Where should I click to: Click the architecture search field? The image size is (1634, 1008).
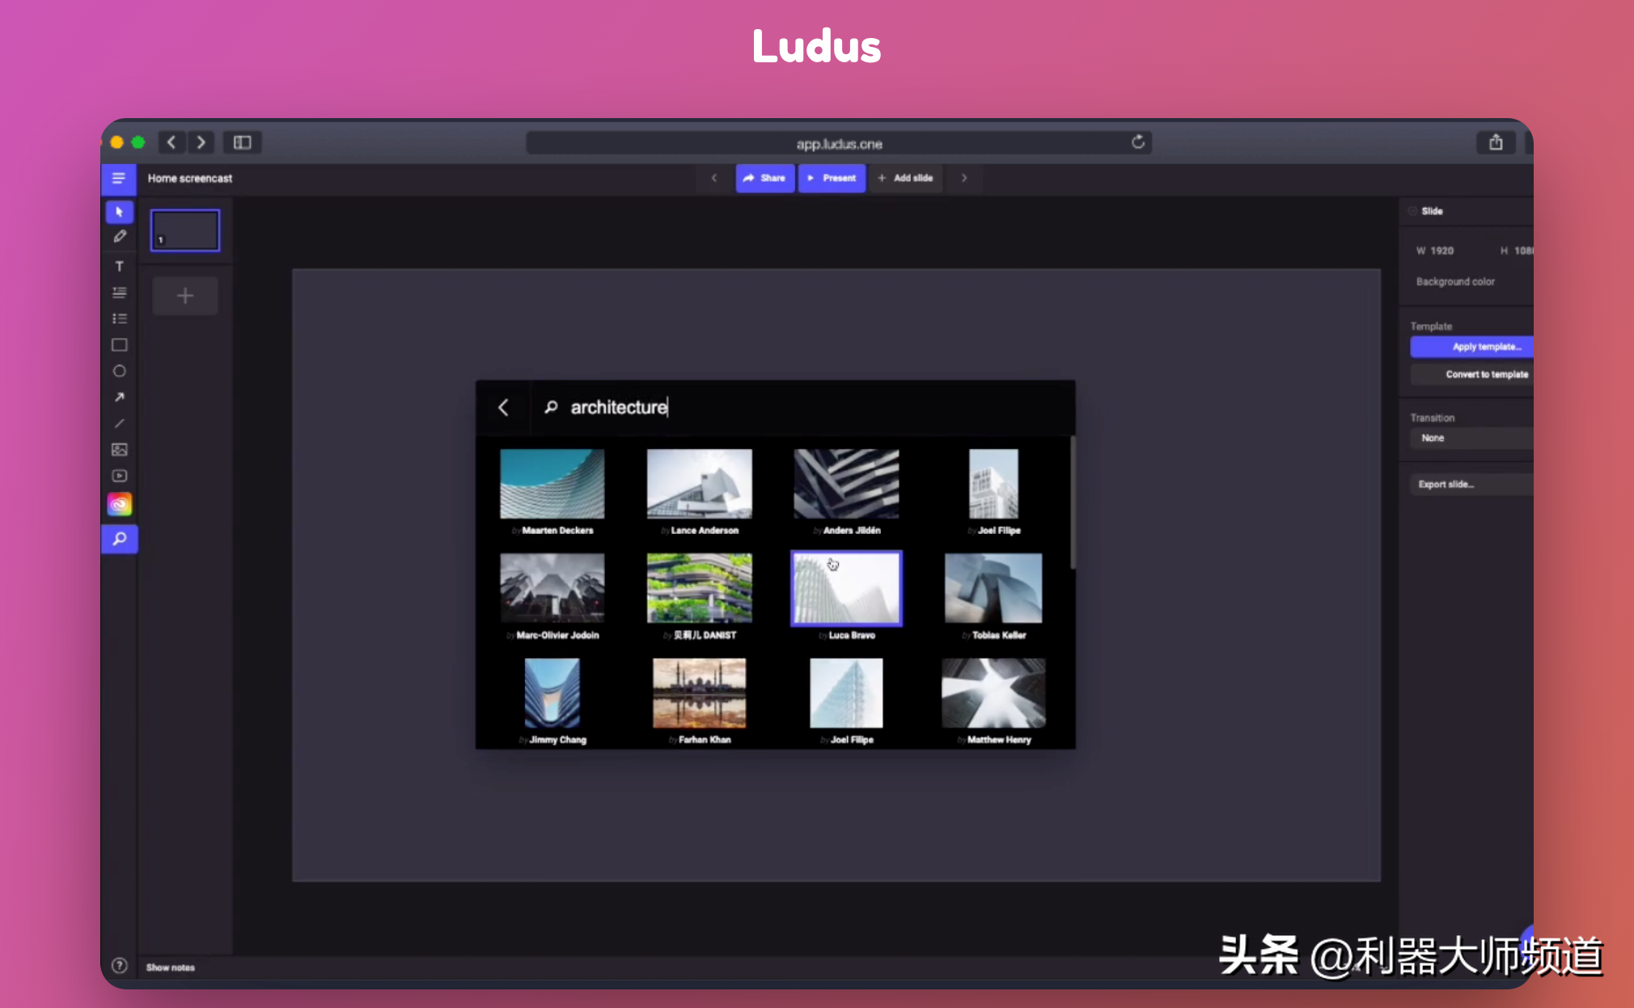click(x=801, y=407)
